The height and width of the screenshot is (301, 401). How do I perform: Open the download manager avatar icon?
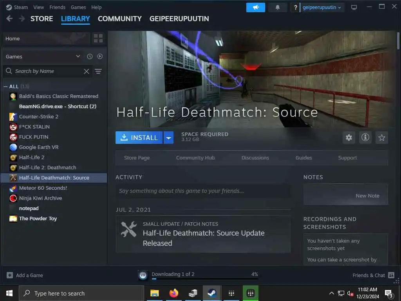tap(143, 275)
